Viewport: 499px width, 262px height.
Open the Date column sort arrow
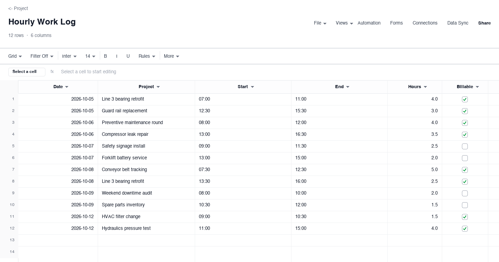click(x=67, y=87)
